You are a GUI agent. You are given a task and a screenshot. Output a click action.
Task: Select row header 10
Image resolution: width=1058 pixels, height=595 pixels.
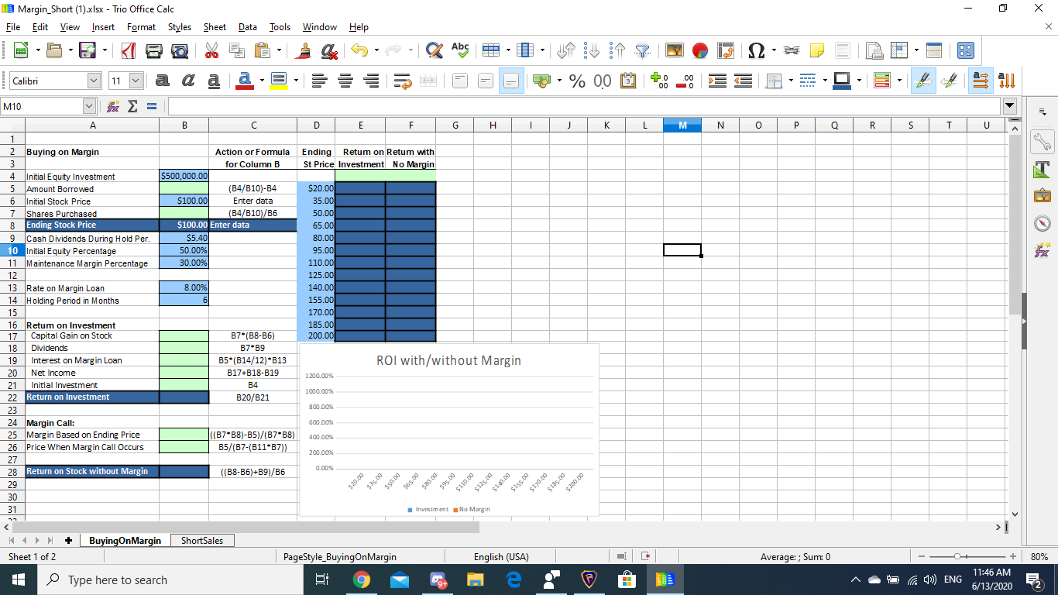(12, 251)
